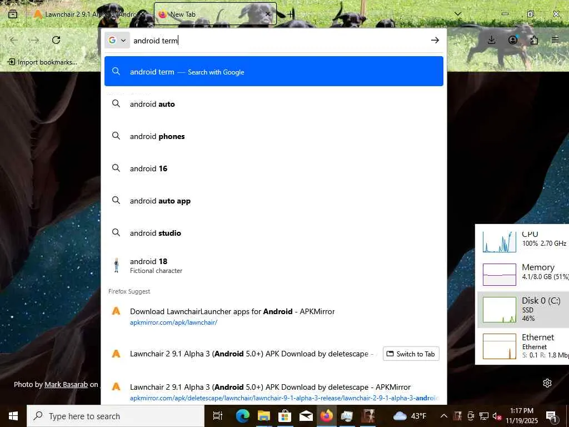
Task: Choose android term Search with Google
Action: 273,72
